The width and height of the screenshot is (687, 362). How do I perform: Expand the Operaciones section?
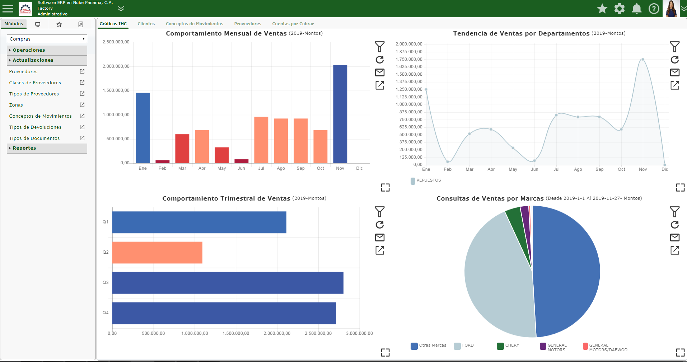coord(47,50)
